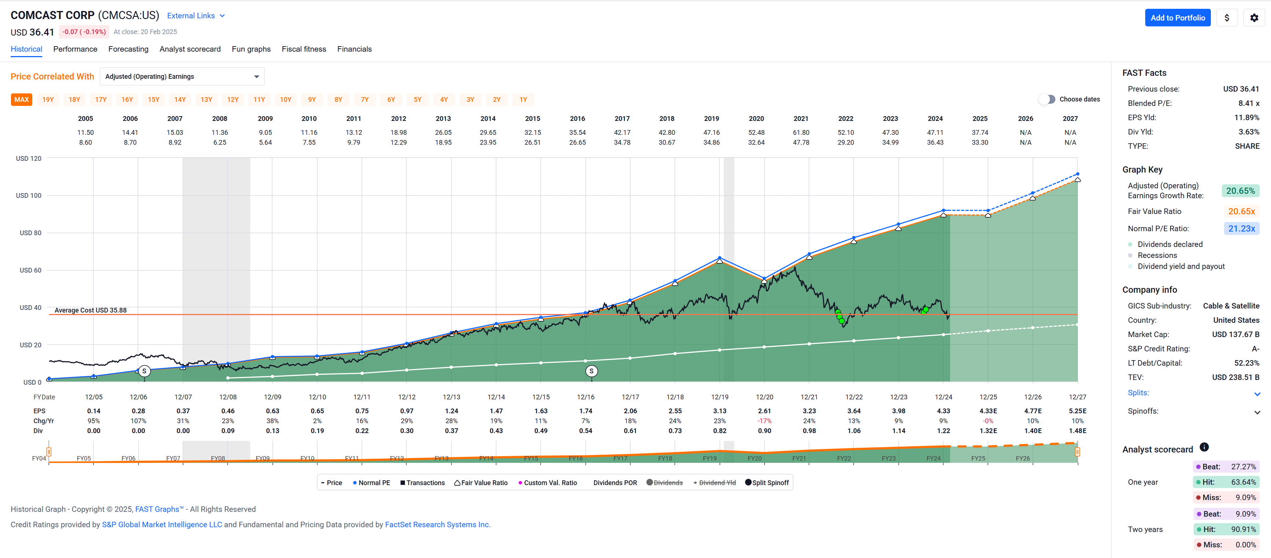Open the External Links dropdown

(x=196, y=16)
